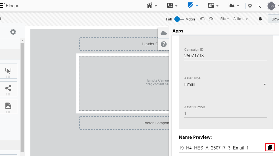Image resolution: width=279 pixels, height=156 pixels.
Task: Open the Actions menu
Action: click(240, 19)
